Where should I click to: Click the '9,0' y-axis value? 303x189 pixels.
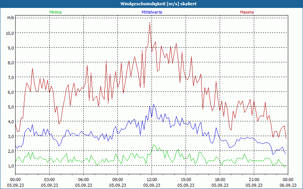click(11, 48)
